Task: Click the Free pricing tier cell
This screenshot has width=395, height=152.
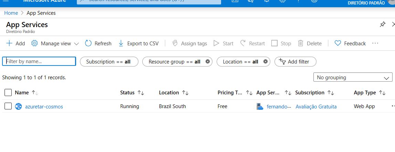Action: coord(222,106)
